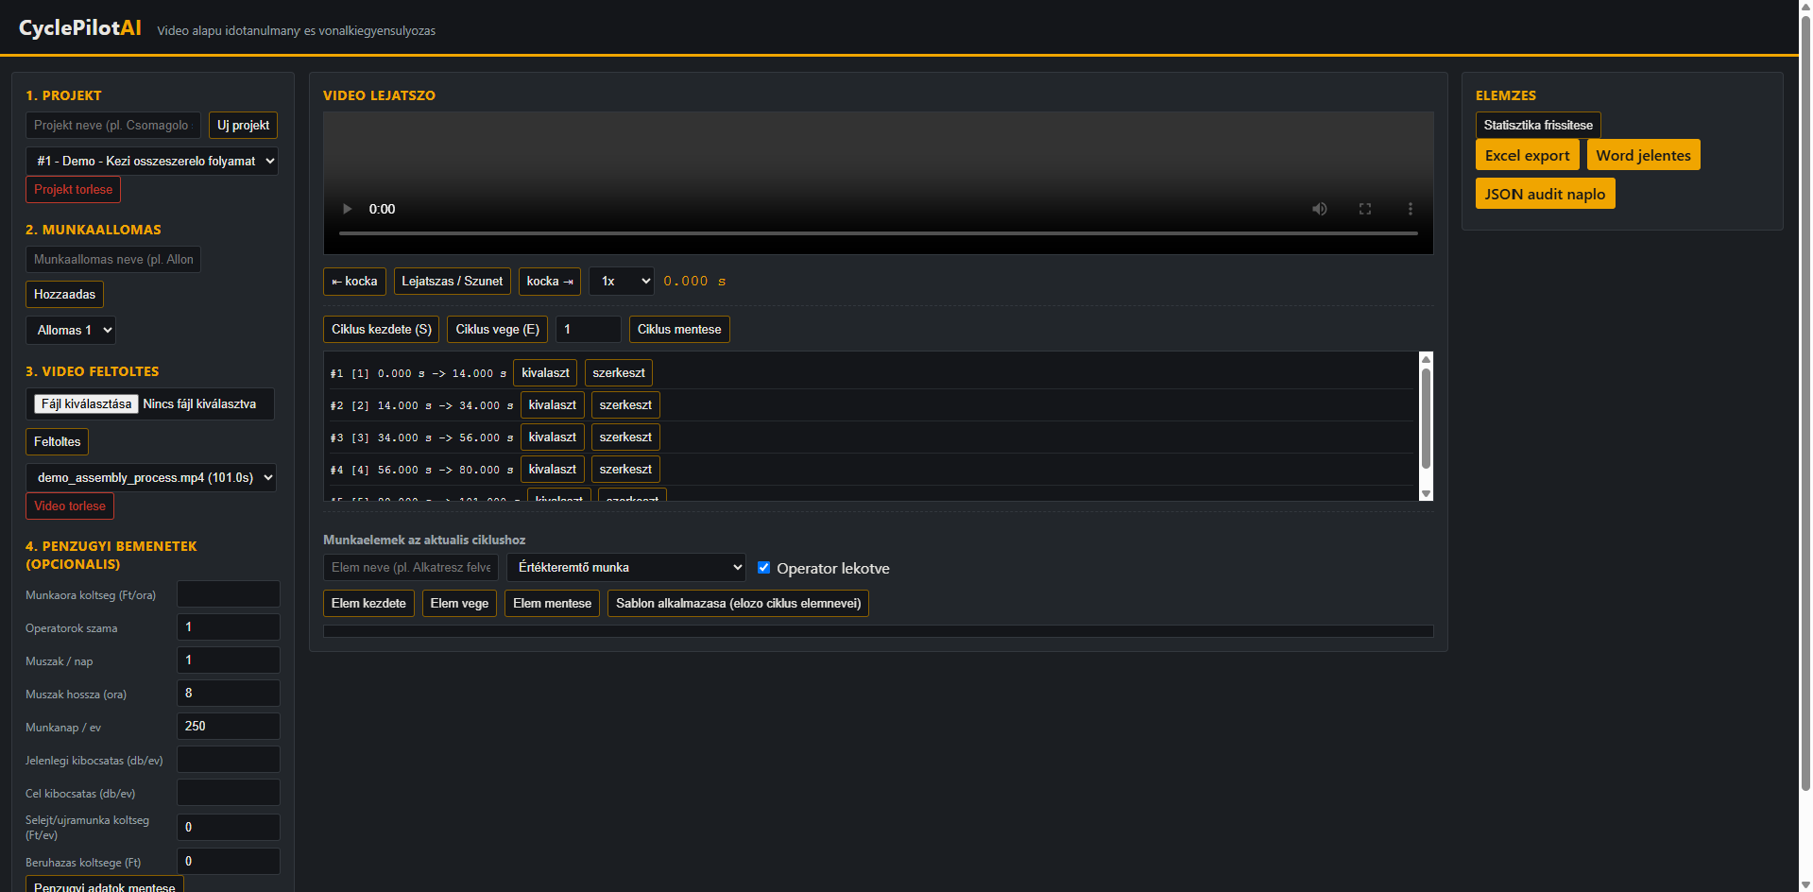
Task: Mute the video using the speaker icon
Action: point(1320,209)
